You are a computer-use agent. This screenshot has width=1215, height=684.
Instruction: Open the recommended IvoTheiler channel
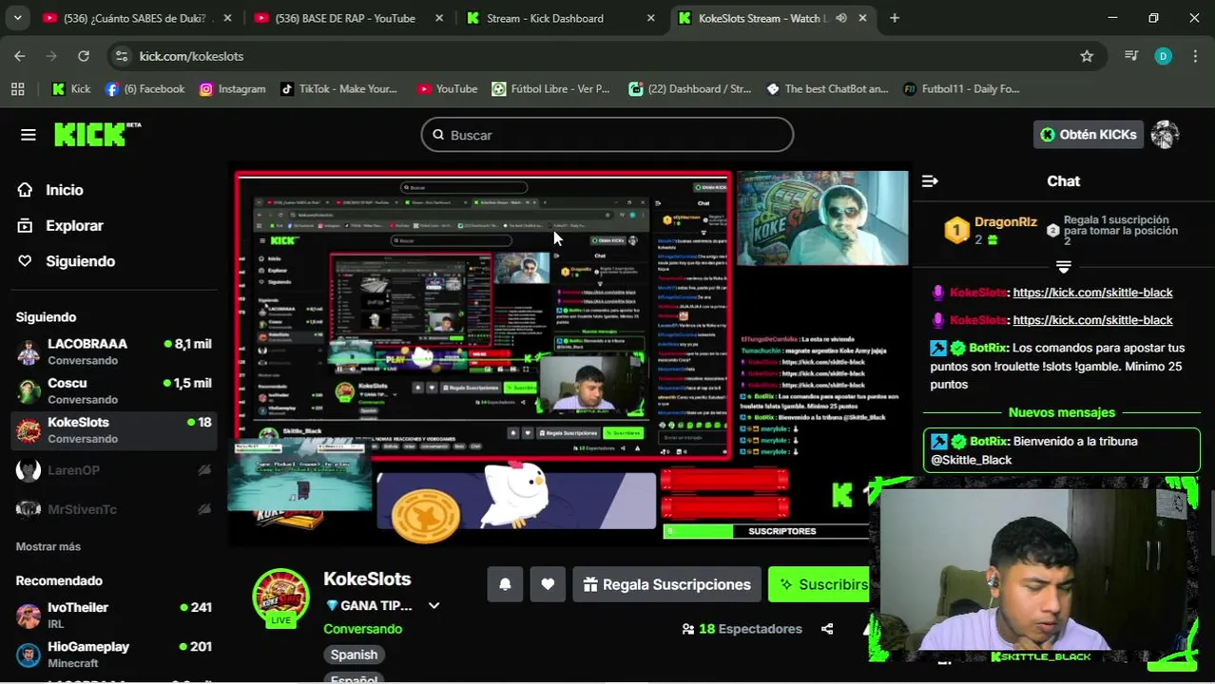tap(114, 615)
